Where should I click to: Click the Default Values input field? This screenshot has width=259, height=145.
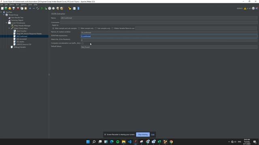point(169,47)
